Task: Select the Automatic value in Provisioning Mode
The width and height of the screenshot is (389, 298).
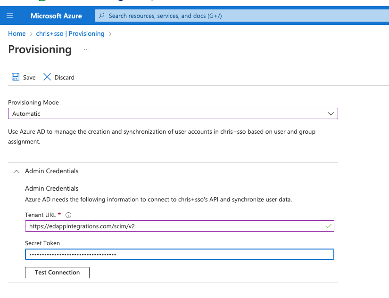Action: 173,113
